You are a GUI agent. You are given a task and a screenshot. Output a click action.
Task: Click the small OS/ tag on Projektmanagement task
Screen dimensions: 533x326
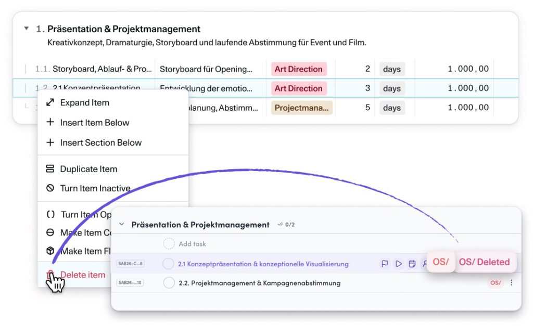click(x=496, y=282)
